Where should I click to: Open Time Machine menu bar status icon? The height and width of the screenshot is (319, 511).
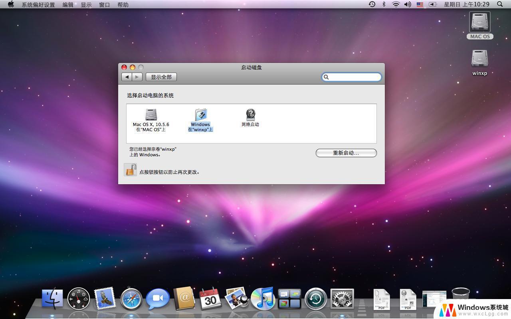click(x=372, y=4)
